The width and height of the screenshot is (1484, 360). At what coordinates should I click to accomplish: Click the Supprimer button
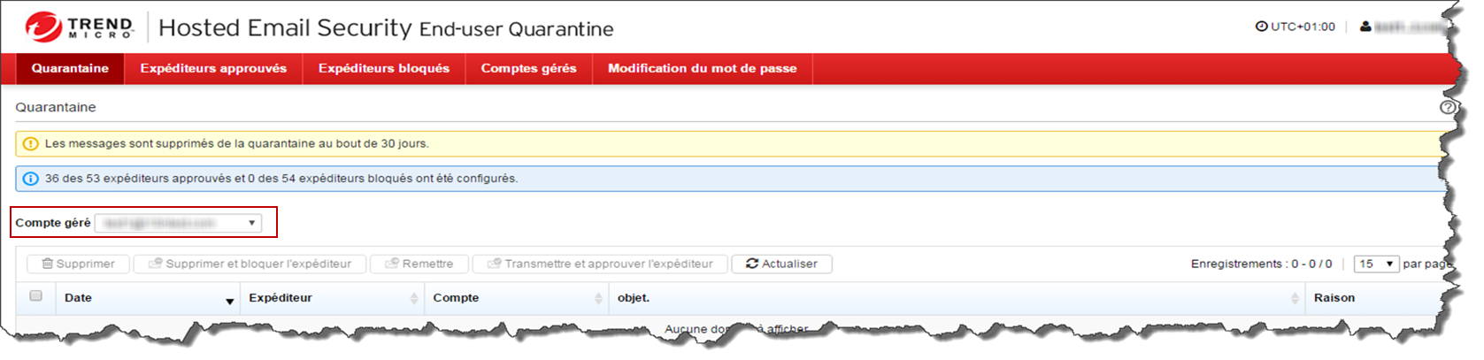78,264
